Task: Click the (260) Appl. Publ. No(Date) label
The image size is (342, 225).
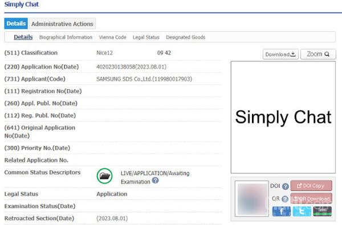Action: [x=41, y=103]
